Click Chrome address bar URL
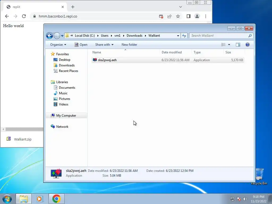This screenshot has height=204, width=272. coord(58,16)
